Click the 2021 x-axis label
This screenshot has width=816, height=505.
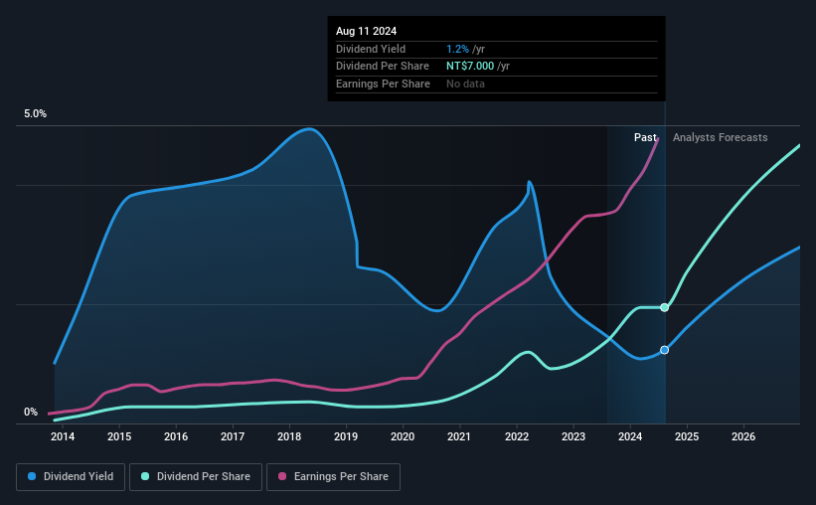(459, 436)
